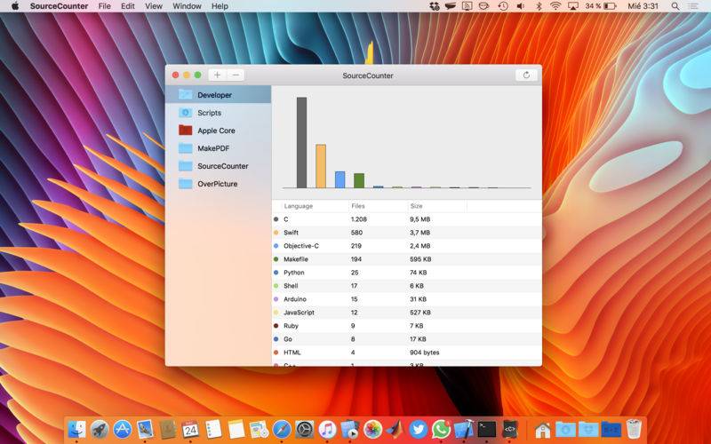The image size is (711, 444).
Task: Open the volume control in the menu bar
Action: click(x=521, y=6)
